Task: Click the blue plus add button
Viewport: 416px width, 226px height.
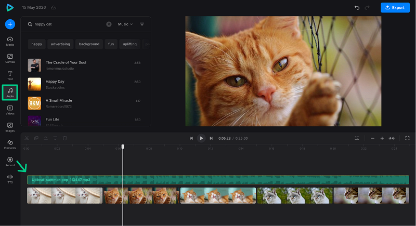Action: [x=10, y=24]
